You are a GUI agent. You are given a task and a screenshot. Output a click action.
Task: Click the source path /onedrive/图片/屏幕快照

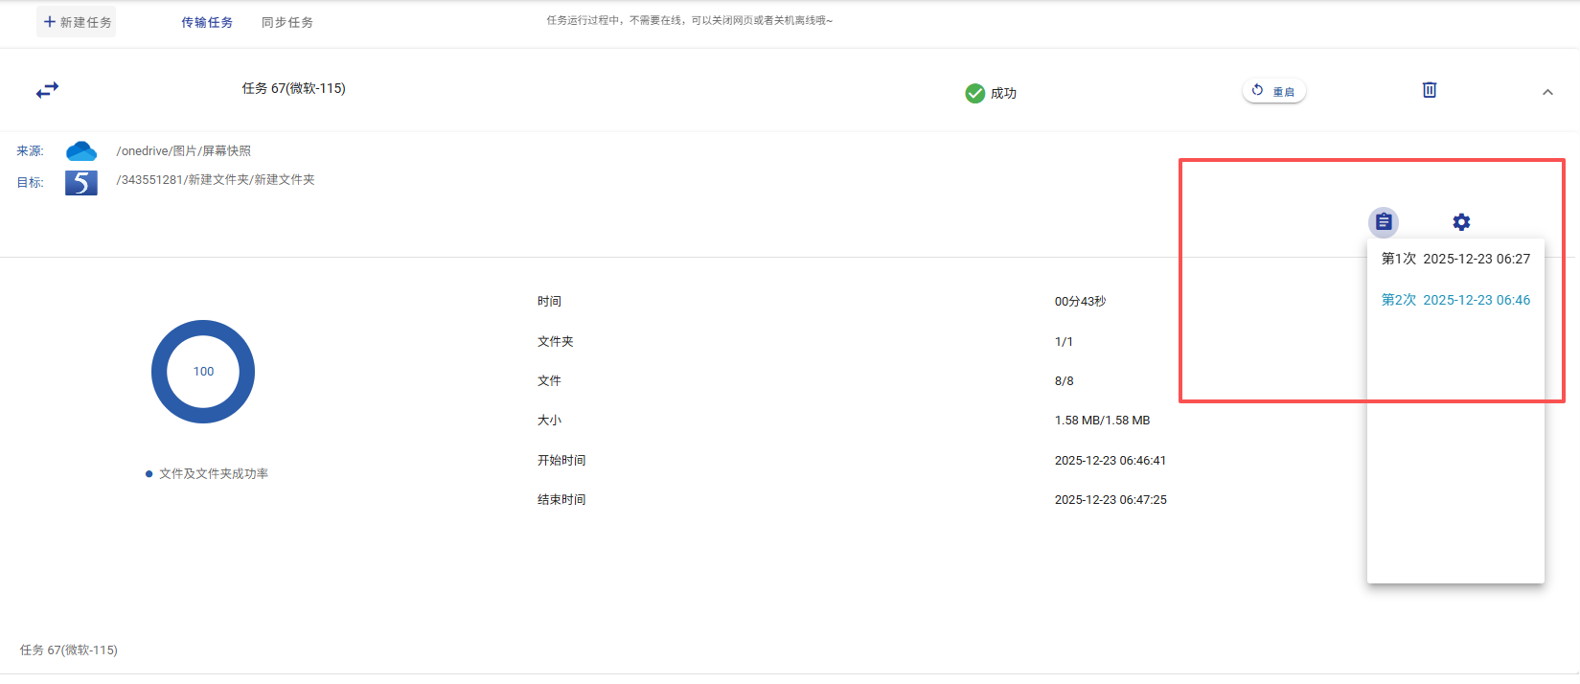point(183,151)
